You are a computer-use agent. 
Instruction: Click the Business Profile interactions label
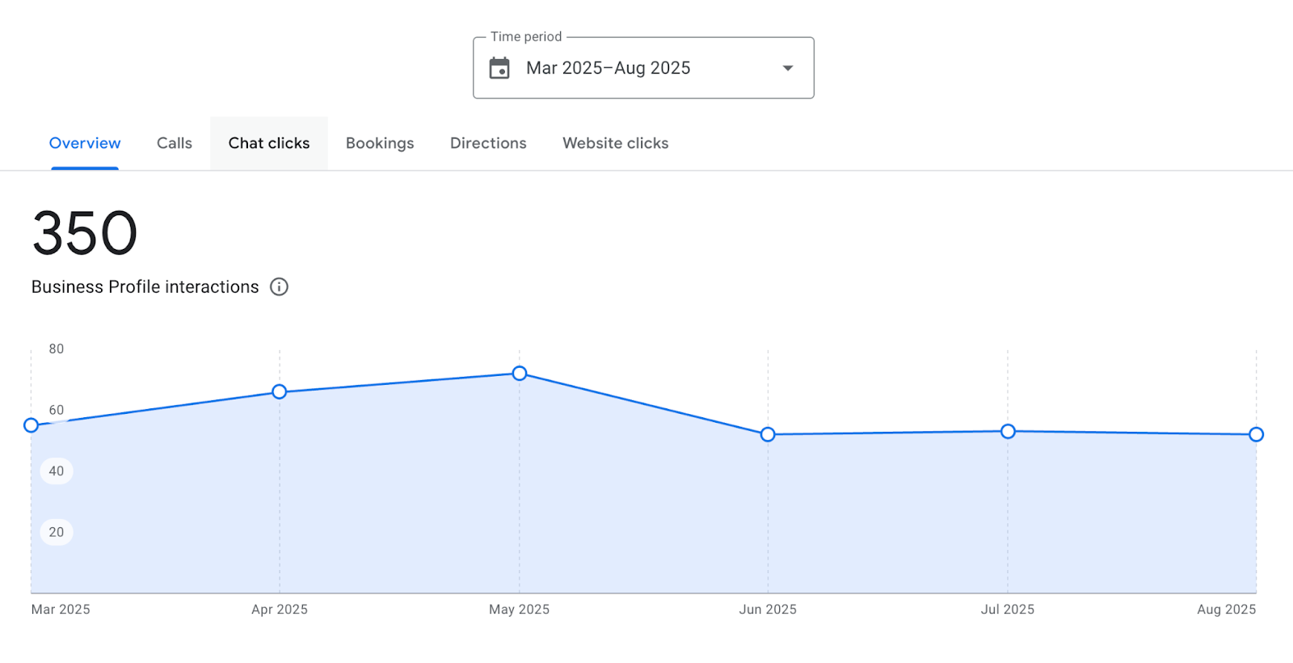tap(145, 287)
